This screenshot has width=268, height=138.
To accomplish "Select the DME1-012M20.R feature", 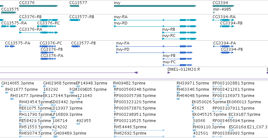I will pyautogui.click(x=169, y=73).
